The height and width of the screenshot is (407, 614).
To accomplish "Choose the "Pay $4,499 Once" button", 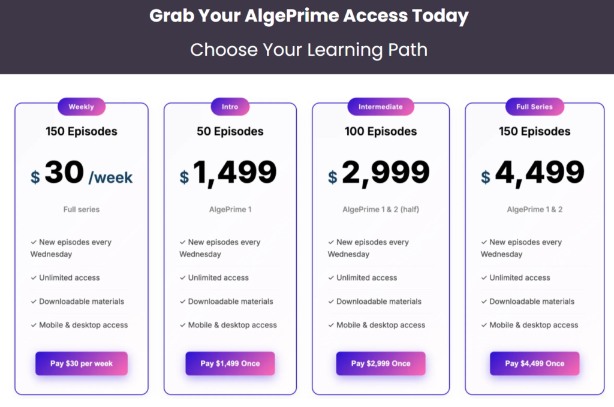I will click(x=534, y=363).
